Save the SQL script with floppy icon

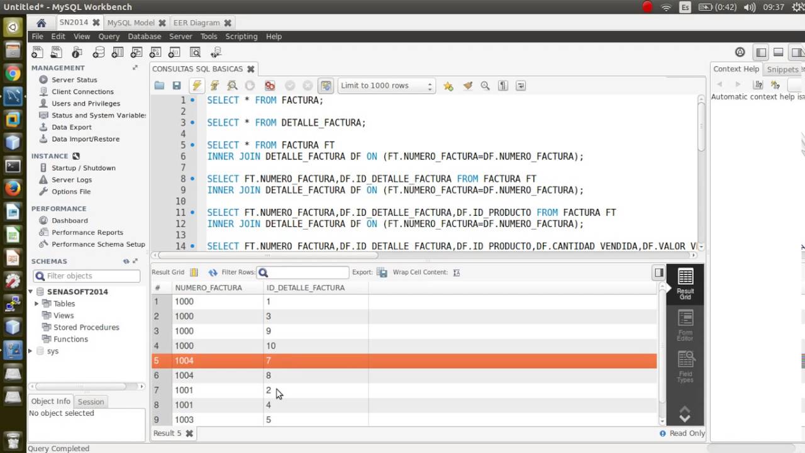coord(177,86)
